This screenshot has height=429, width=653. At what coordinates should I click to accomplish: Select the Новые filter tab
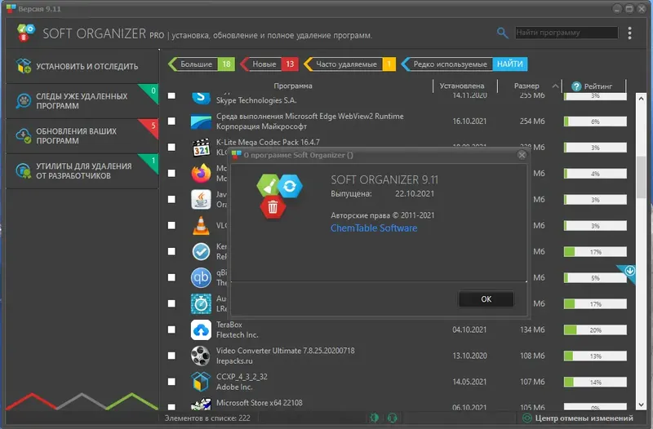click(x=269, y=64)
